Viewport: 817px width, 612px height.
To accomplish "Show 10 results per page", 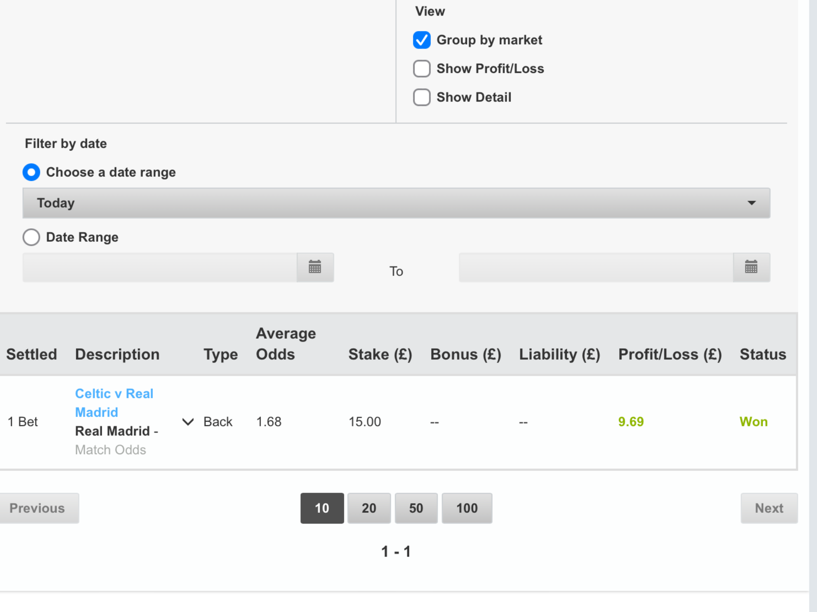I will [x=322, y=508].
